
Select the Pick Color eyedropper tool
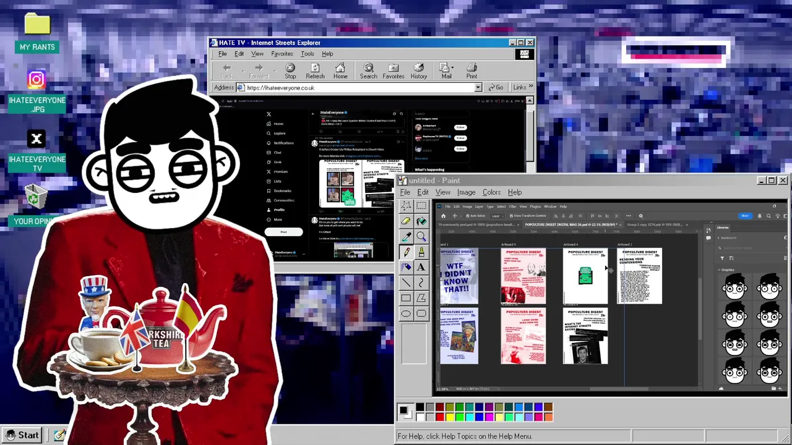(406, 237)
